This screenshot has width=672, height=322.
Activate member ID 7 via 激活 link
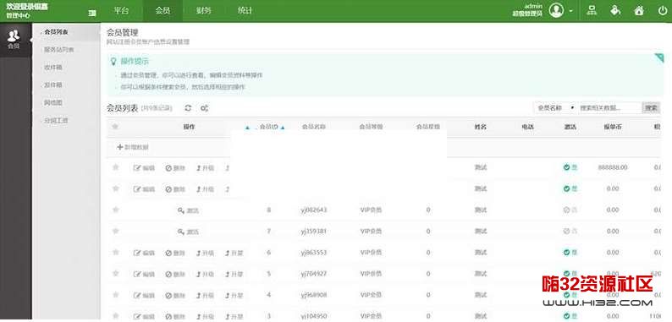pyautogui.click(x=189, y=232)
